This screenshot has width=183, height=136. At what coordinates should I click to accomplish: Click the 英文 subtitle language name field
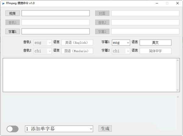point(156,42)
